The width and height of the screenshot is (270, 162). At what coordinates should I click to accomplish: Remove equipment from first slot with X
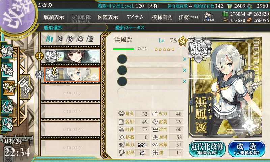(x=185, y=59)
